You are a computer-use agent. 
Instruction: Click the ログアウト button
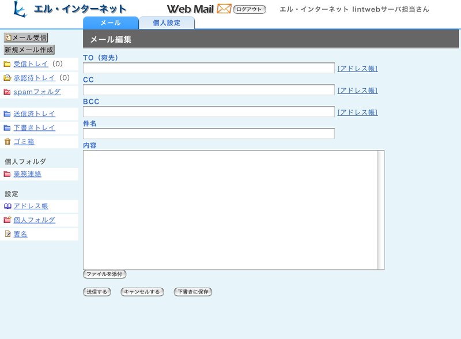click(x=250, y=9)
